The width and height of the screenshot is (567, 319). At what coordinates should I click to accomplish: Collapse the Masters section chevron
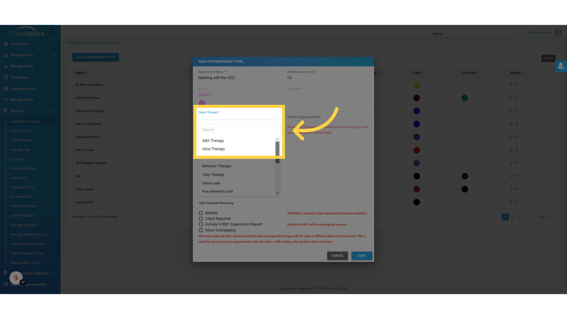pos(54,111)
